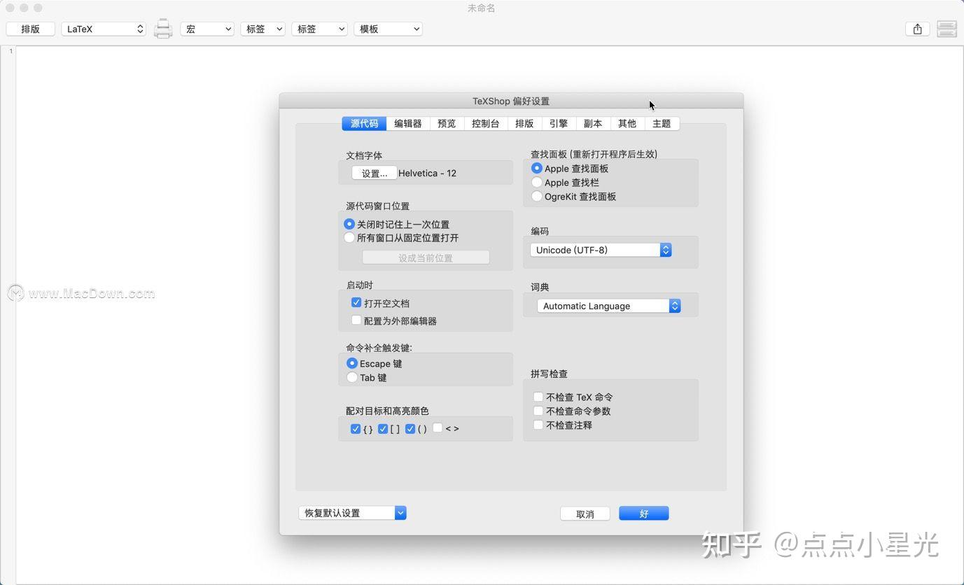Switch to the 预览 tab

point(447,123)
